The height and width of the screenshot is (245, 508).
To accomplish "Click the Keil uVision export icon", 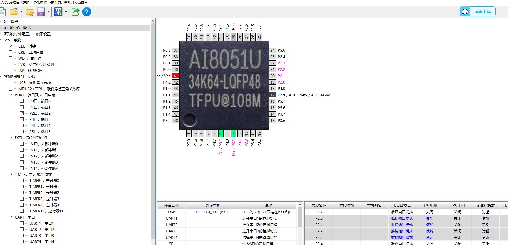I will click(x=58, y=12).
